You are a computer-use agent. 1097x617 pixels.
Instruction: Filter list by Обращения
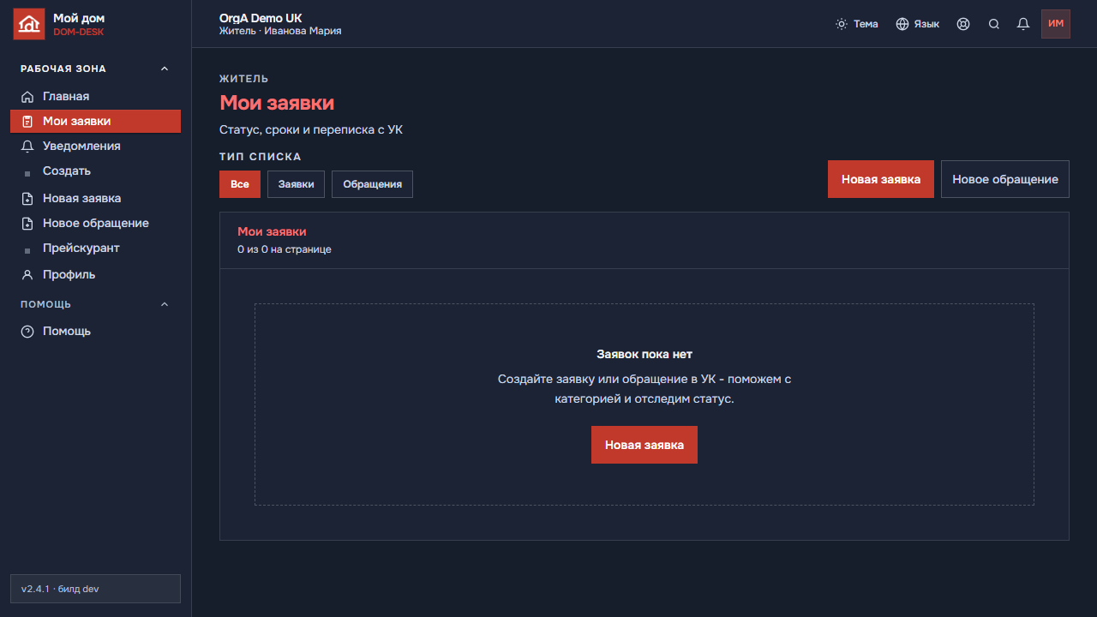coord(372,184)
